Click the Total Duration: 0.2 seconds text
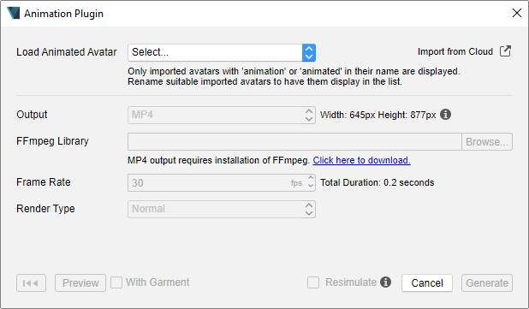 pyautogui.click(x=377, y=182)
